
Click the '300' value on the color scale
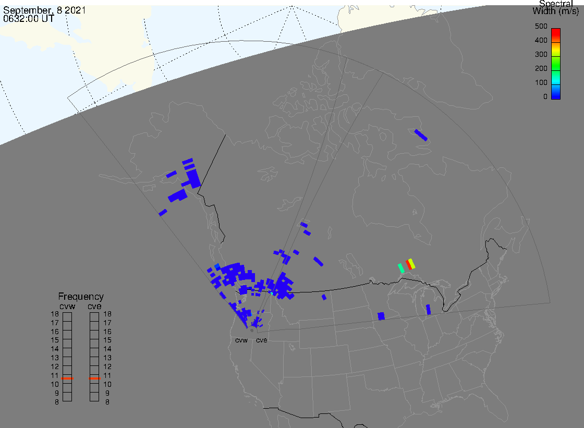(x=541, y=54)
